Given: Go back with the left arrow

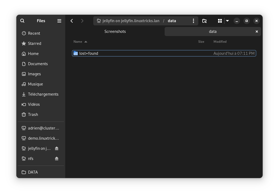Looking at the screenshot, I should point(72,21).
